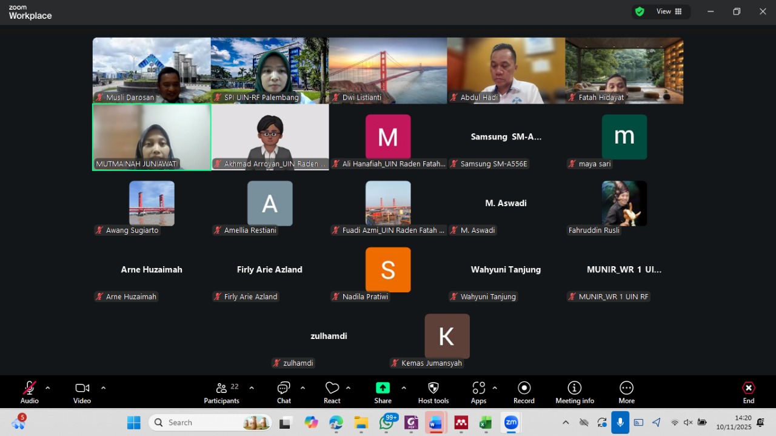Image resolution: width=776 pixels, height=436 pixels.
Task: Open Meeting info
Action: coord(575,392)
